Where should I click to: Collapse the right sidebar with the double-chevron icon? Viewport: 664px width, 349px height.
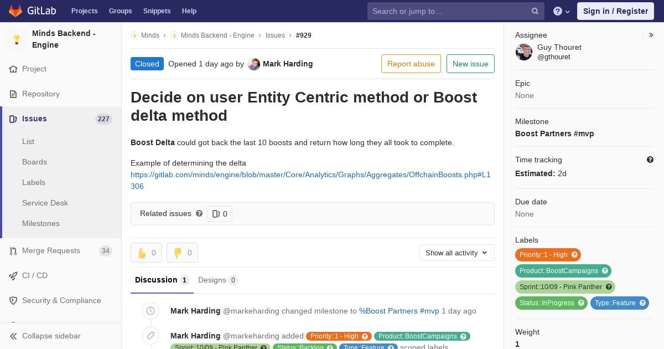point(651,35)
